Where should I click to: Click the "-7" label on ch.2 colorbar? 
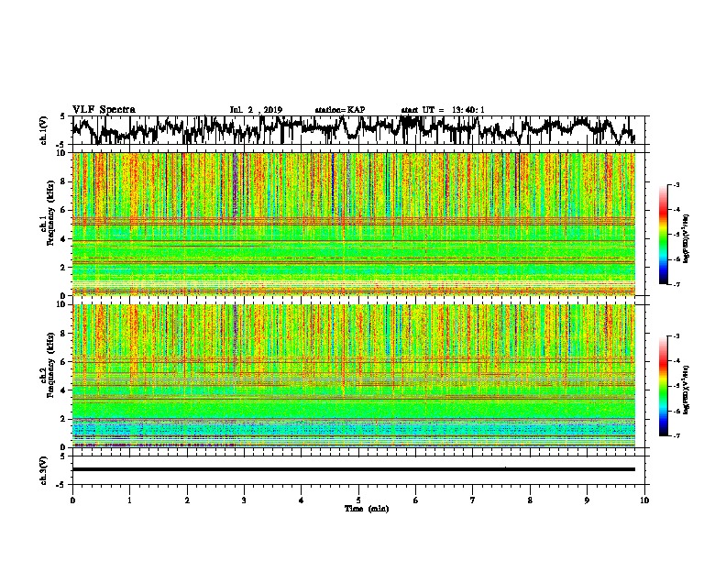click(x=676, y=435)
